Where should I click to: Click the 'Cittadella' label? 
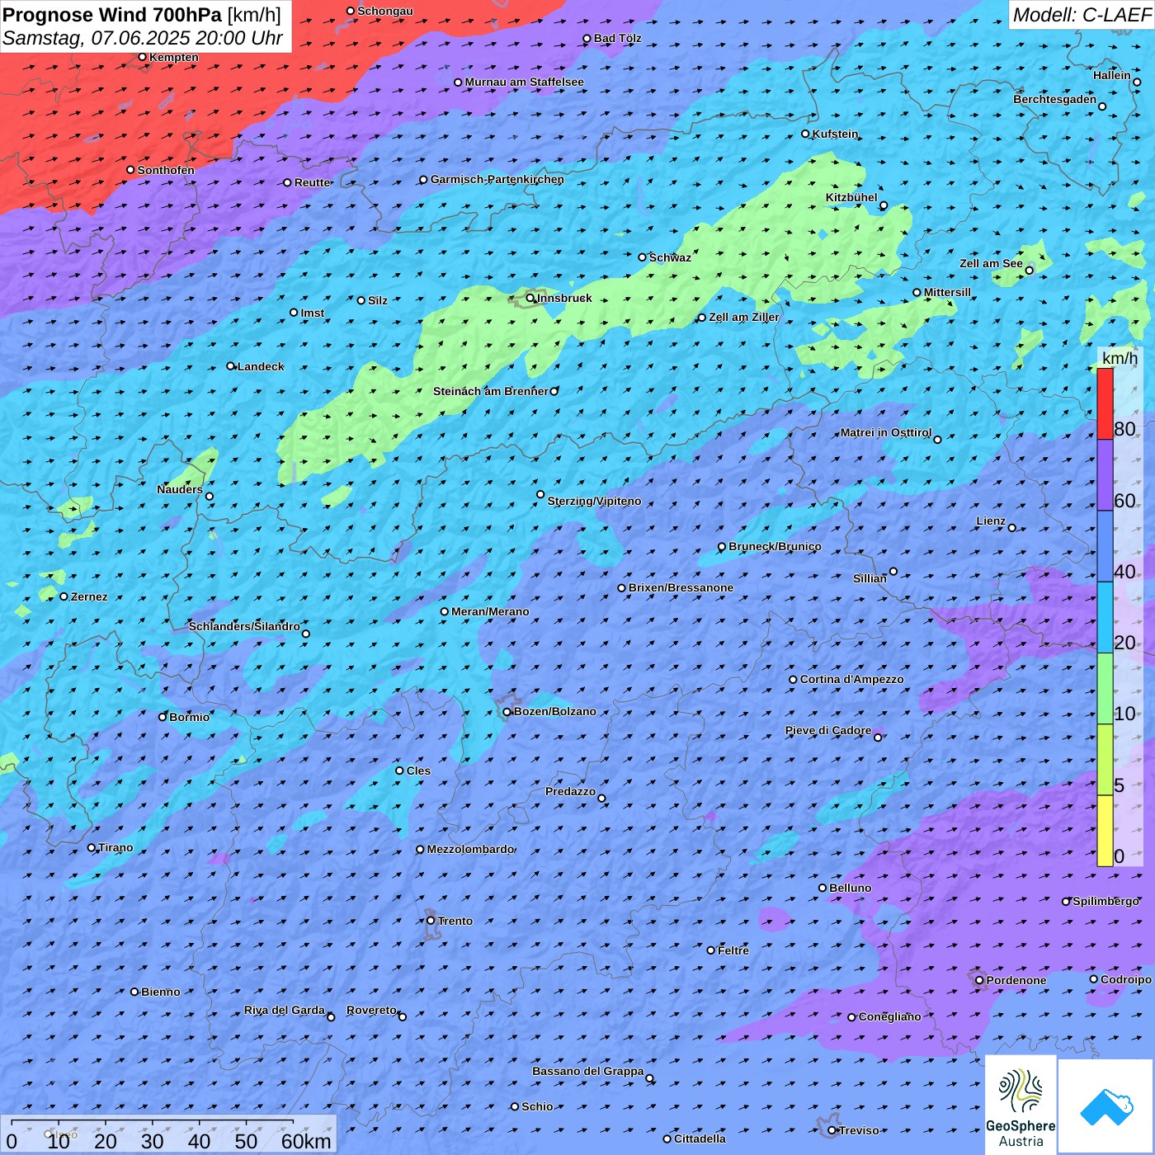(x=700, y=1138)
